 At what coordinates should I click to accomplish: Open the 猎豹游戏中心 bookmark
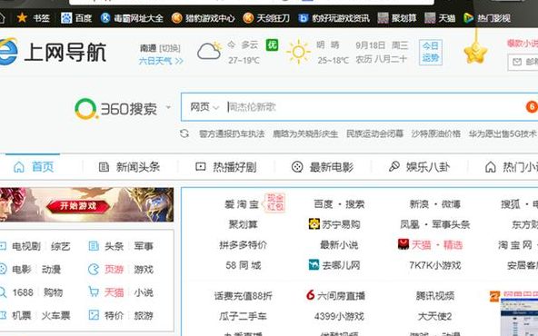(204, 18)
